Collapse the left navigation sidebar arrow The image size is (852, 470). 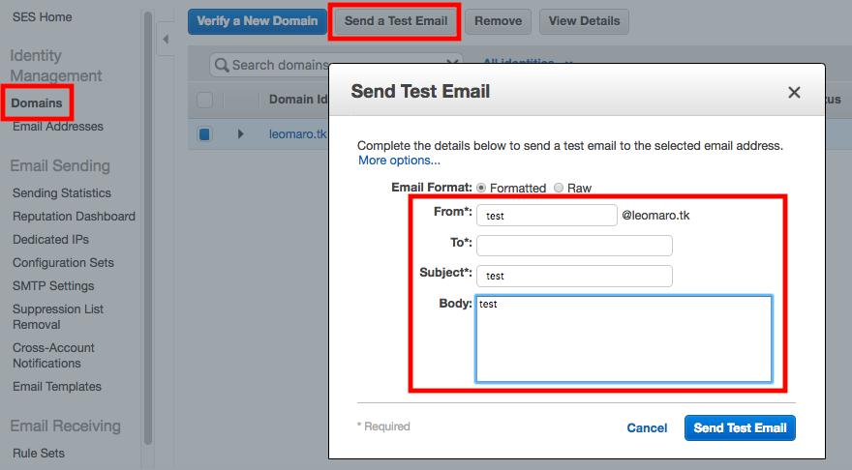(165, 39)
